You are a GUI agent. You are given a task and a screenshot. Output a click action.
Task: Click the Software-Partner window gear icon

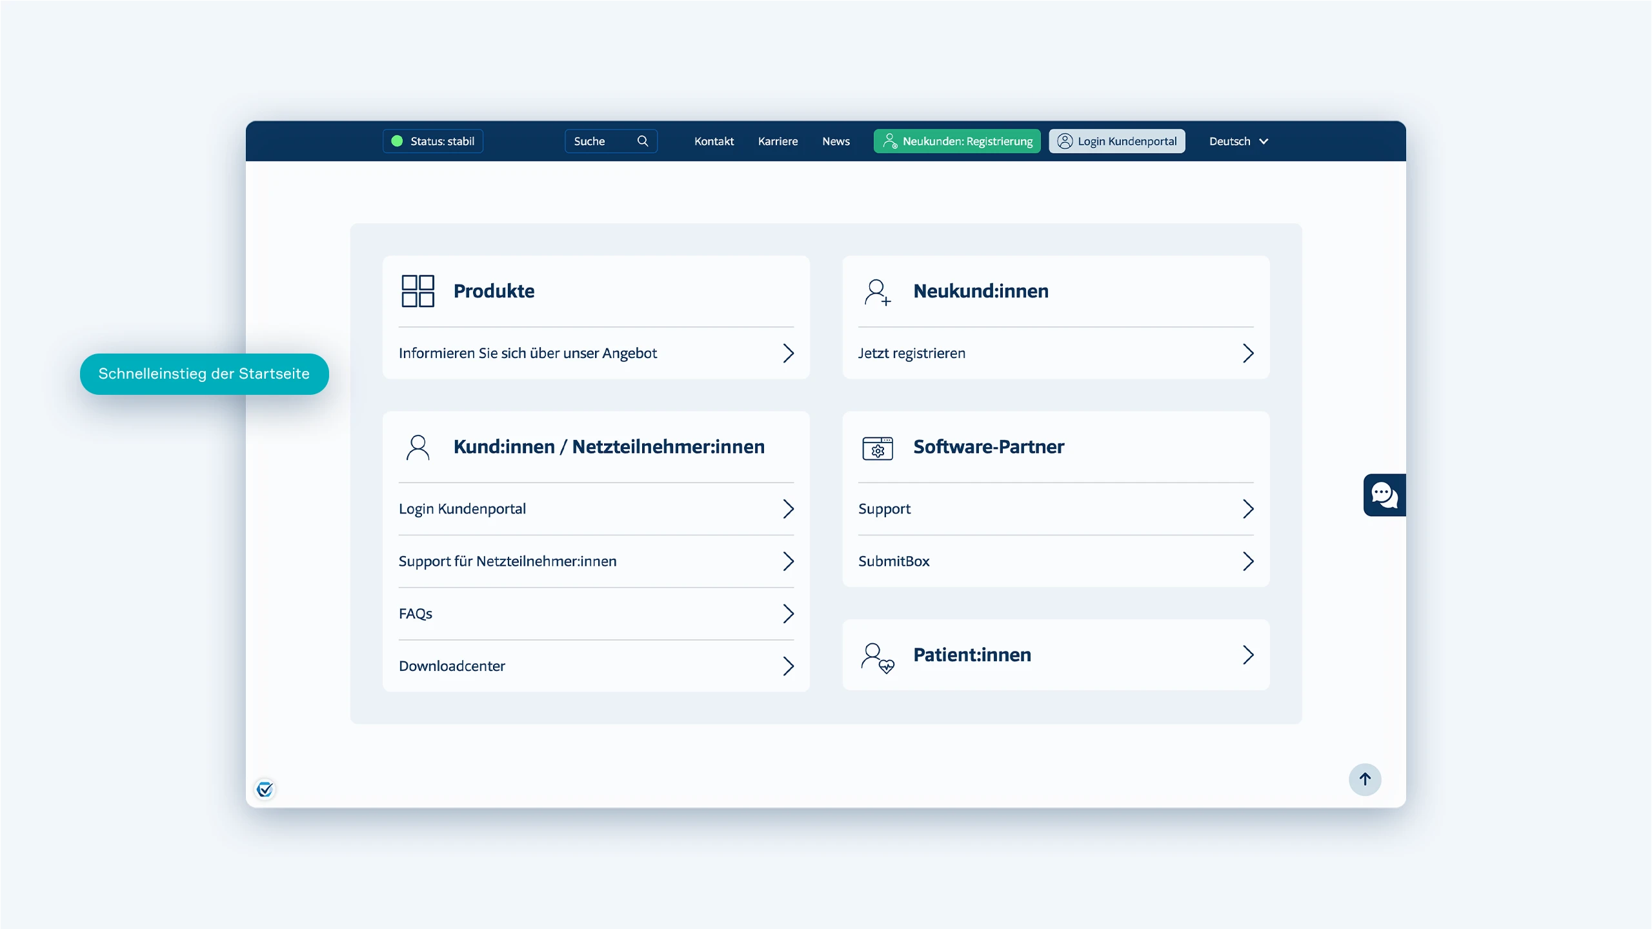877,448
